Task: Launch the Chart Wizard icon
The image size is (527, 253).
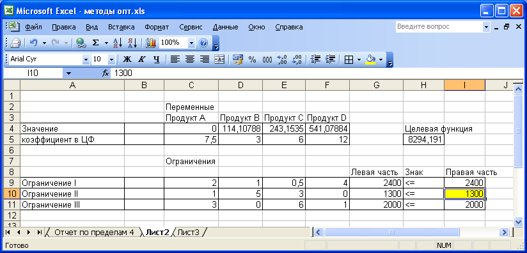Action: tap(151, 43)
